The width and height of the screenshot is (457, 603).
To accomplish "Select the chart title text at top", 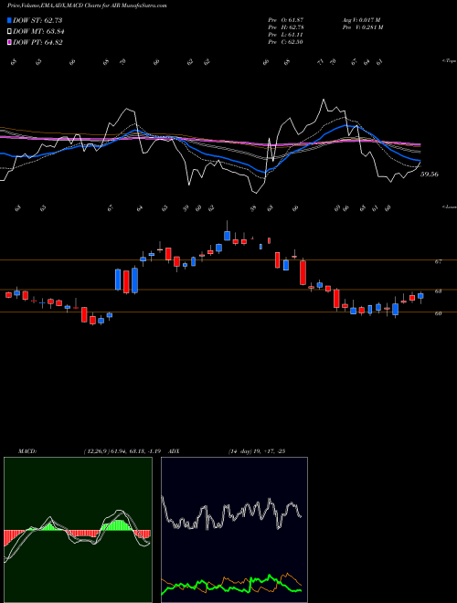I will point(87,6).
